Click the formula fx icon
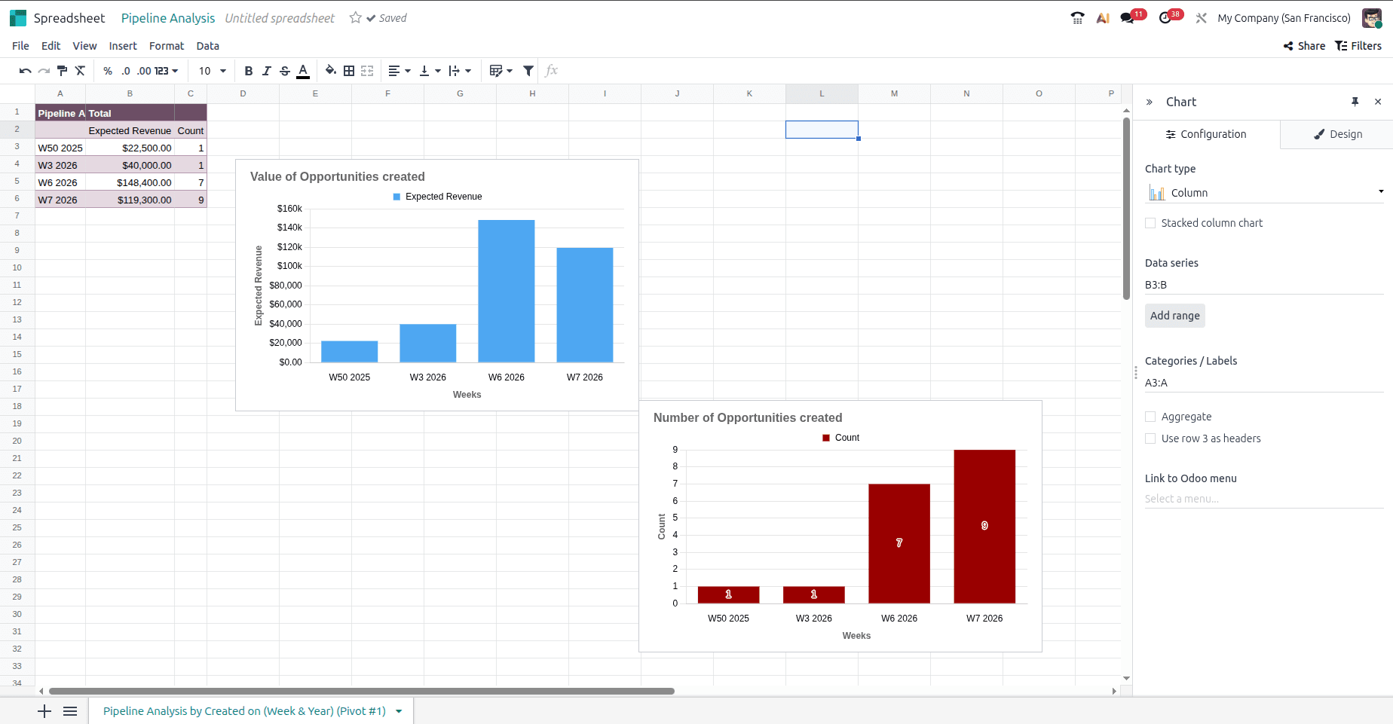 [552, 71]
